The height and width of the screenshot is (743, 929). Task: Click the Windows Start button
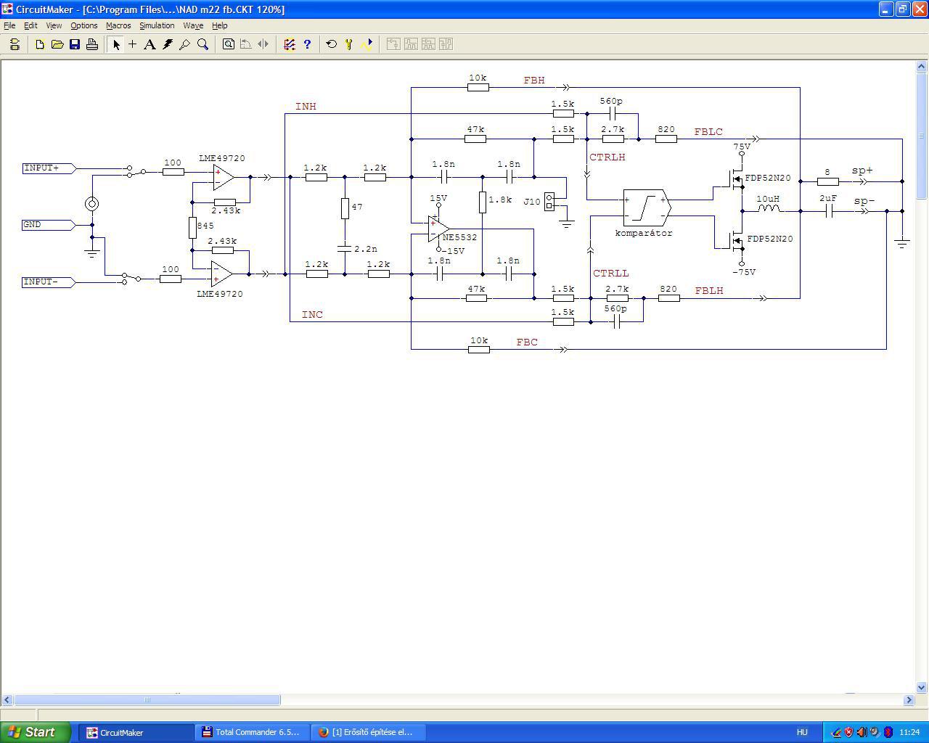point(35,732)
